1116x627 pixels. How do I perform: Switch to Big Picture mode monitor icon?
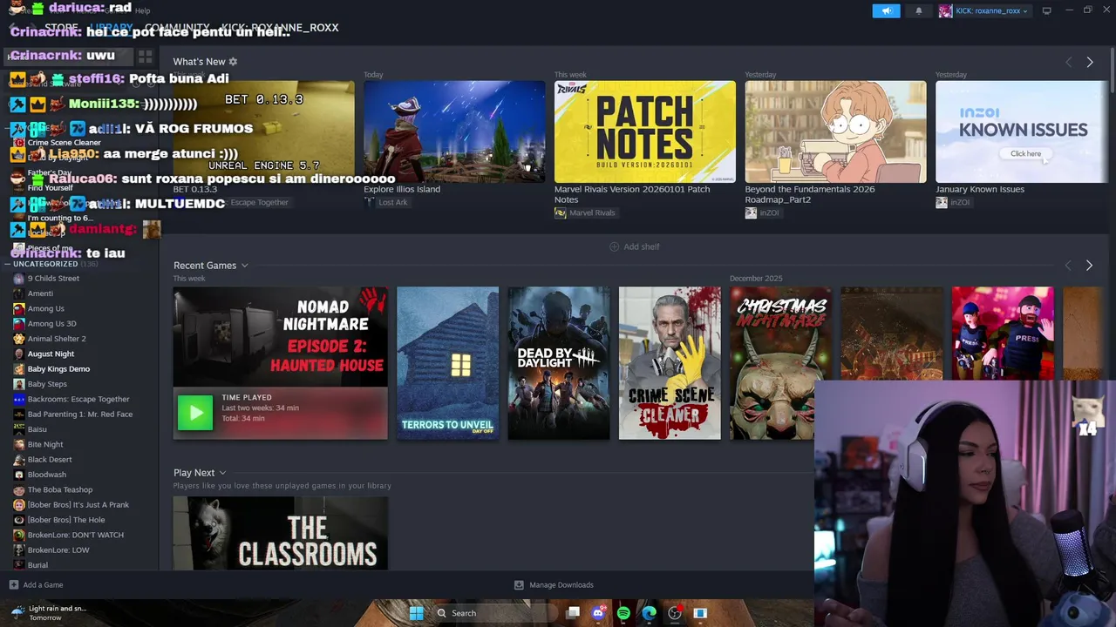click(x=1047, y=10)
